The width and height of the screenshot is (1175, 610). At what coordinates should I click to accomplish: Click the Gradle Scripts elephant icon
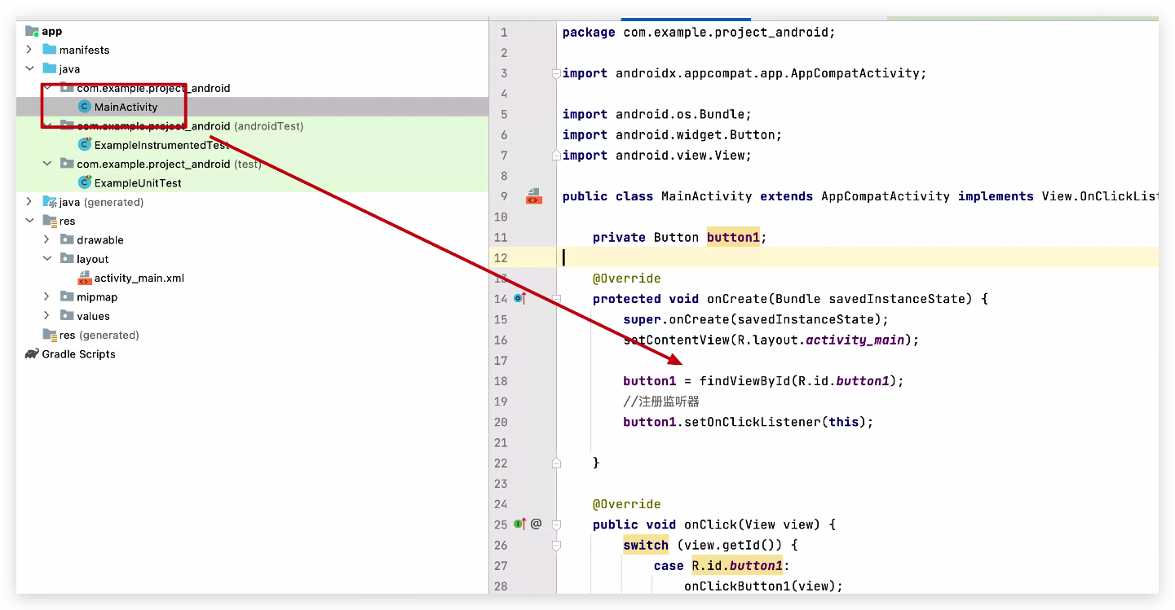32,354
